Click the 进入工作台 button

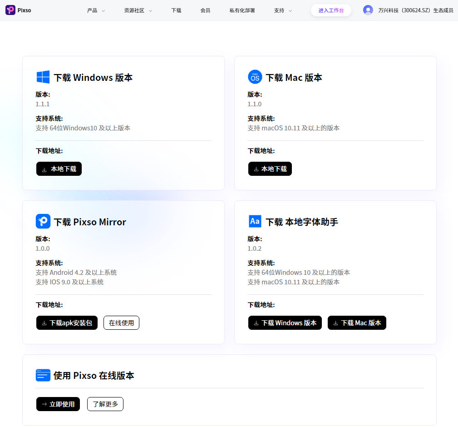[331, 10]
